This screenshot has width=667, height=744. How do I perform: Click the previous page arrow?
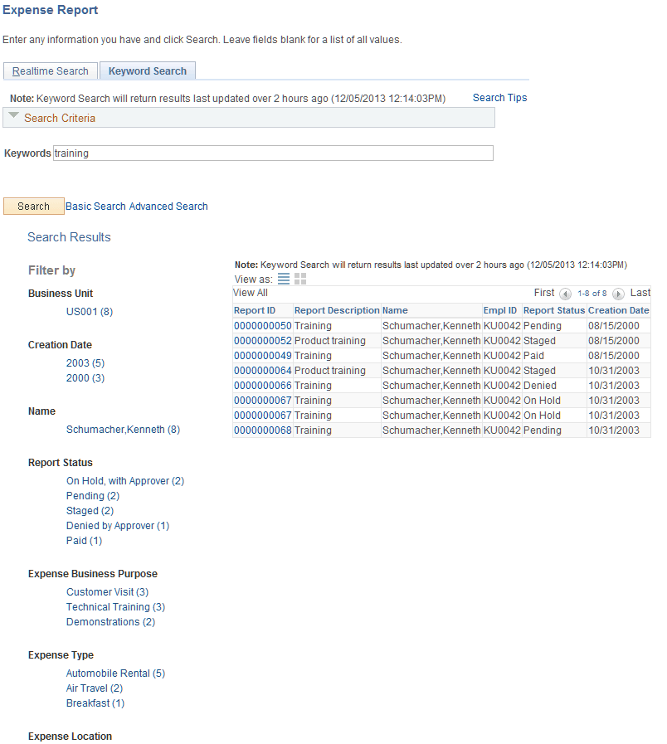point(565,294)
